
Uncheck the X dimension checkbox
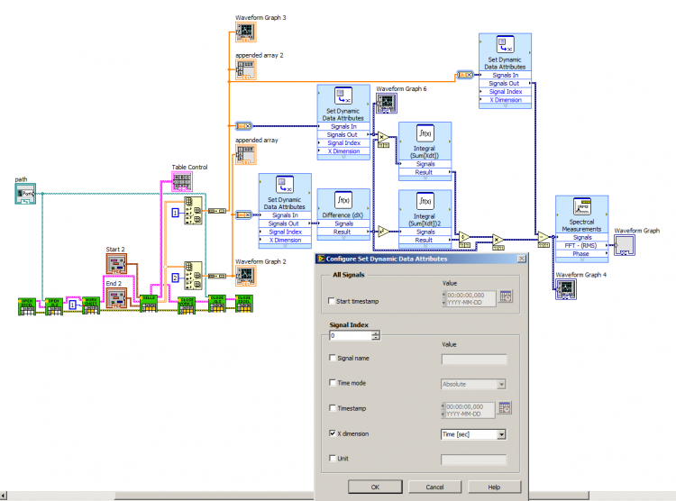point(332,433)
